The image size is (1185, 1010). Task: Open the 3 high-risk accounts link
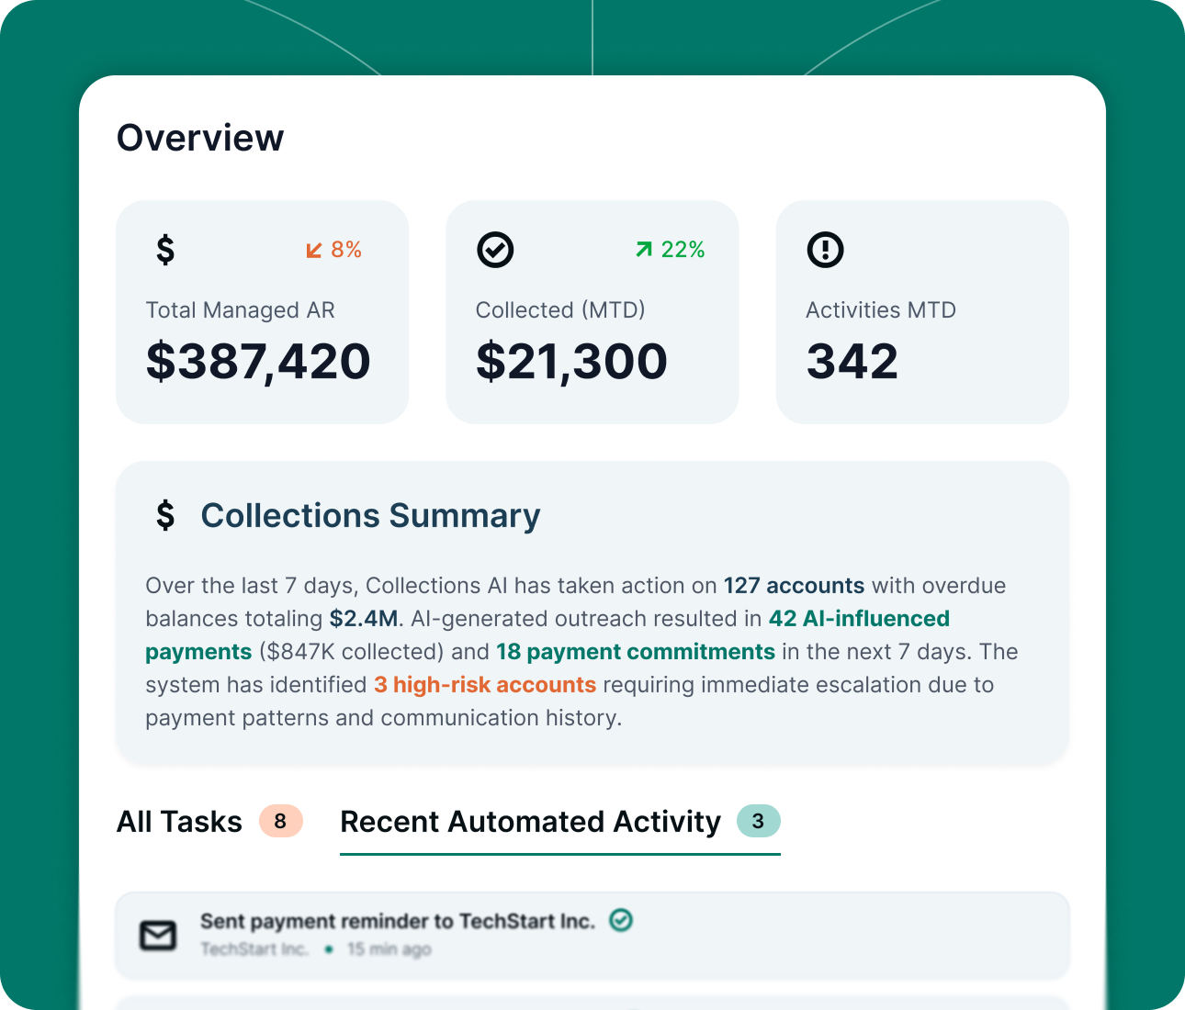pyautogui.click(x=485, y=685)
